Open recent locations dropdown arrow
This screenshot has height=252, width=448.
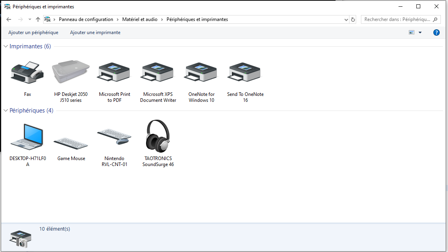30,19
